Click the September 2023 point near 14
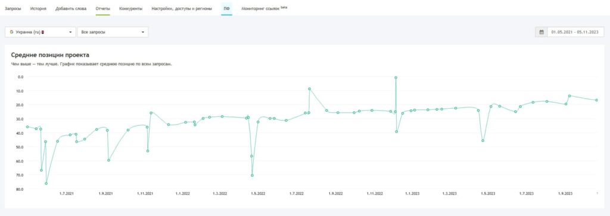This screenshot has width=610, height=216. coord(569,96)
